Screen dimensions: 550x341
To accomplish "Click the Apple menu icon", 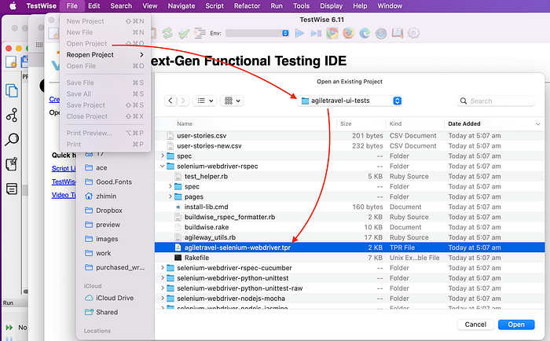I will (13, 6).
